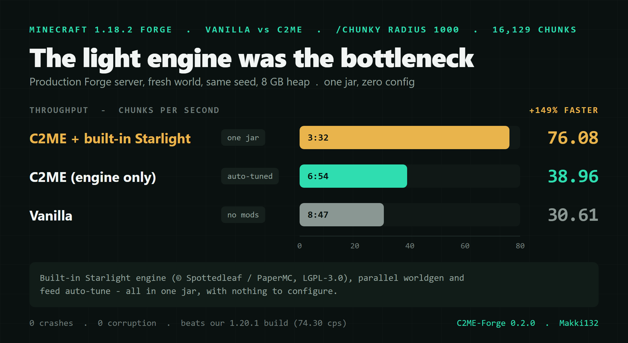Click the headline 'The light engine was the bottleneck'
Screen dimensions: 628x343
(252, 58)
